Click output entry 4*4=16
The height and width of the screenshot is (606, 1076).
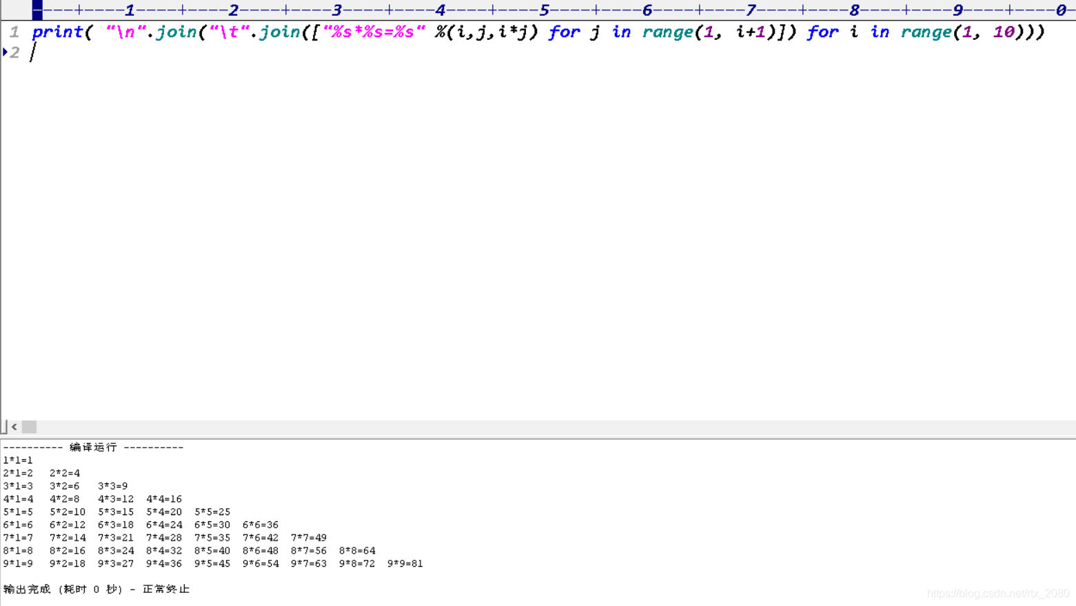tap(164, 499)
